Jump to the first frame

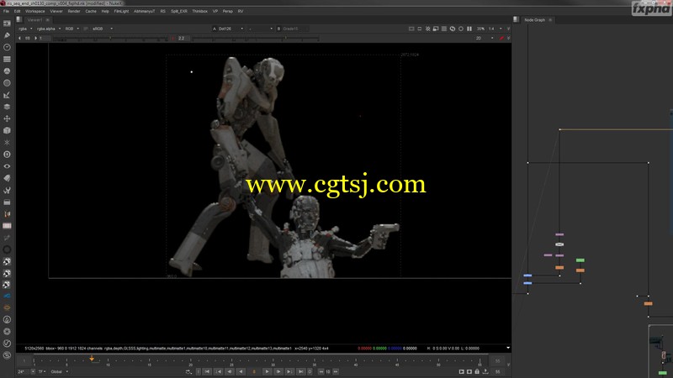pos(207,371)
